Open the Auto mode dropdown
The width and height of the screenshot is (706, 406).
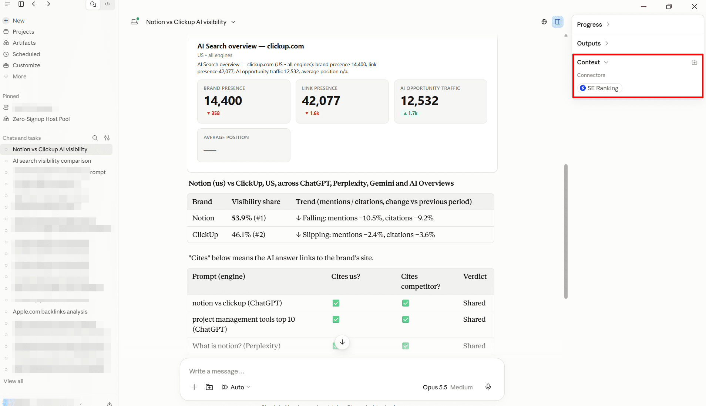coord(236,387)
